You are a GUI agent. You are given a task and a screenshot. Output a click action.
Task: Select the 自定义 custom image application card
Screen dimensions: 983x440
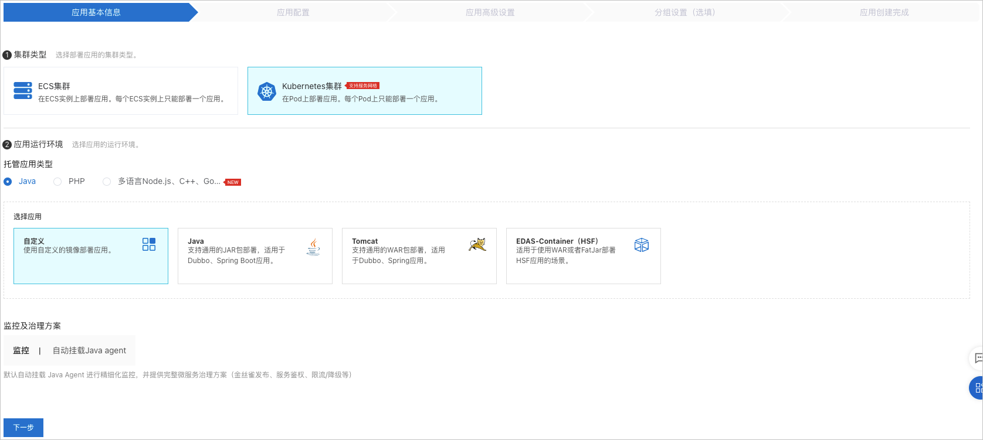point(91,256)
